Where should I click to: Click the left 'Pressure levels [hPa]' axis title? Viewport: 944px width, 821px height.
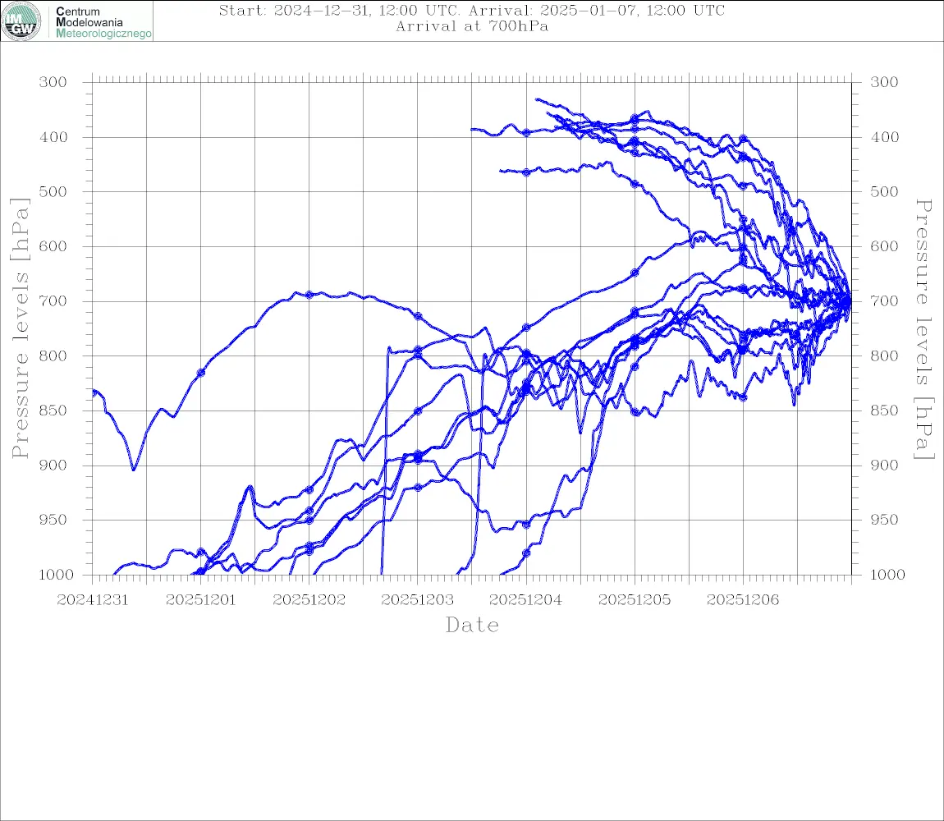click(x=20, y=328)
